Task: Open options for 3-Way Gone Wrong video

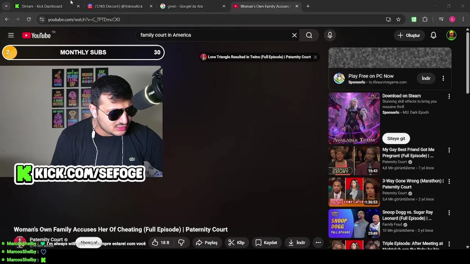Action: coord(449,181)
